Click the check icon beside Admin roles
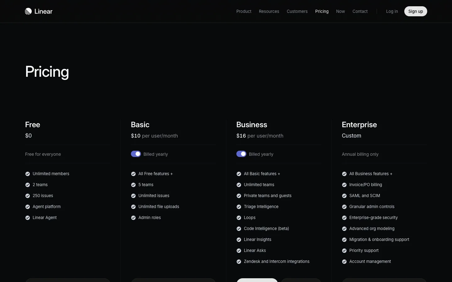The width and height of the screenshot is (452, 282). (133, 218)
